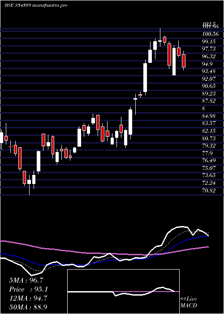Click the <<Live MACD label
This screenshot has width=224, height=314.
coord(189,302)
